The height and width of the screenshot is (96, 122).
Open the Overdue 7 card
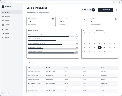tap(104, 21)
